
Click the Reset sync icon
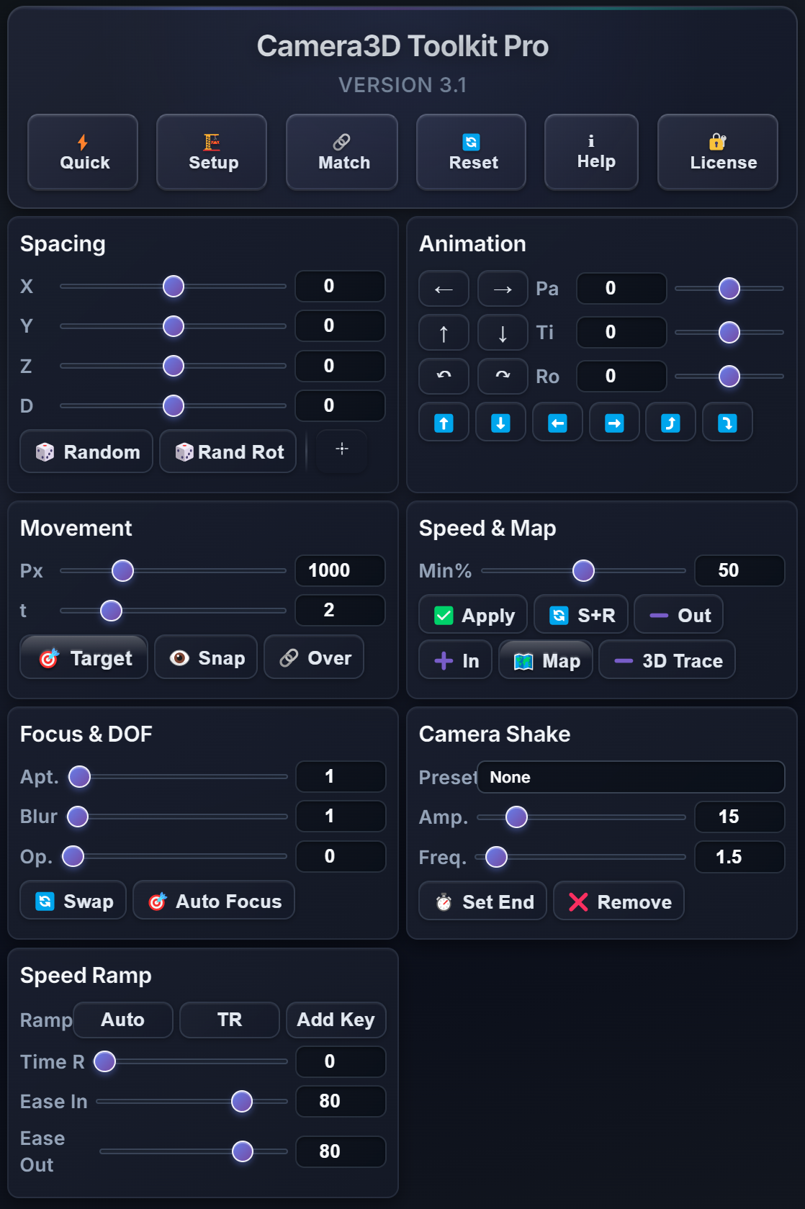tap(471, 152)
